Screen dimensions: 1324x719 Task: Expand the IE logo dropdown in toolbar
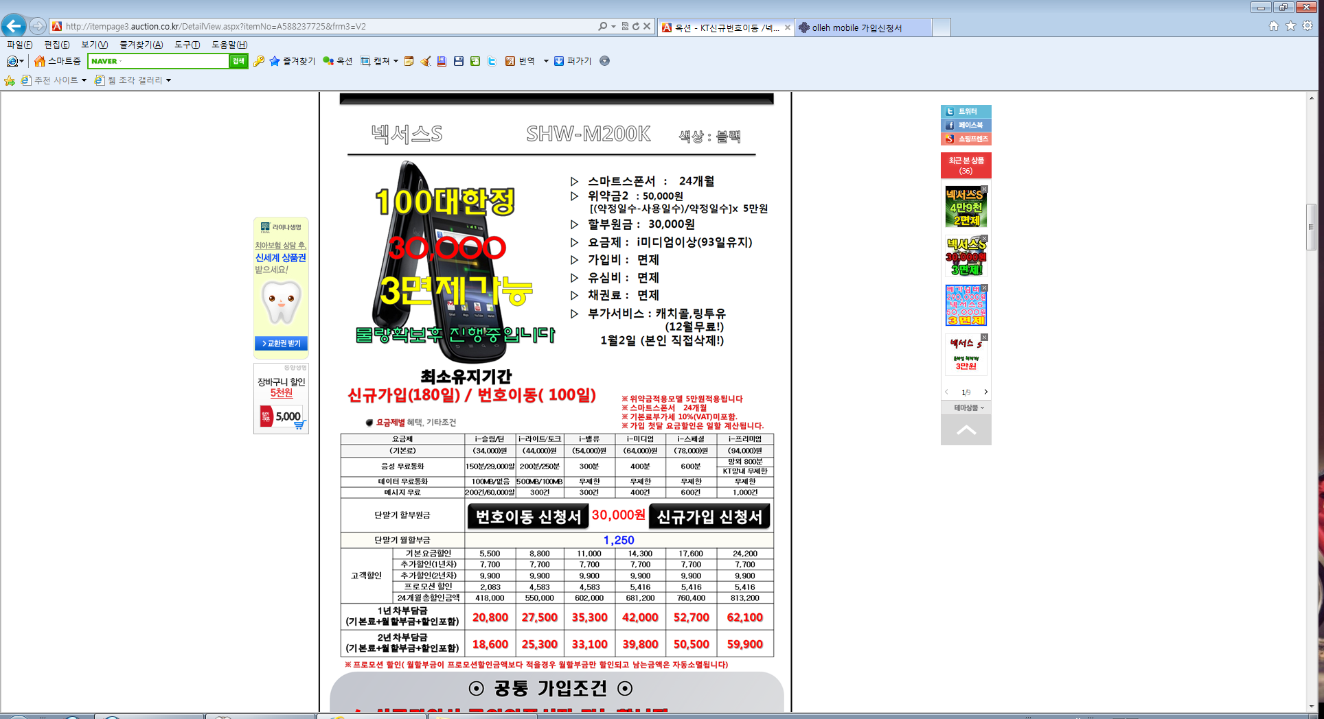tap(21, 62)
